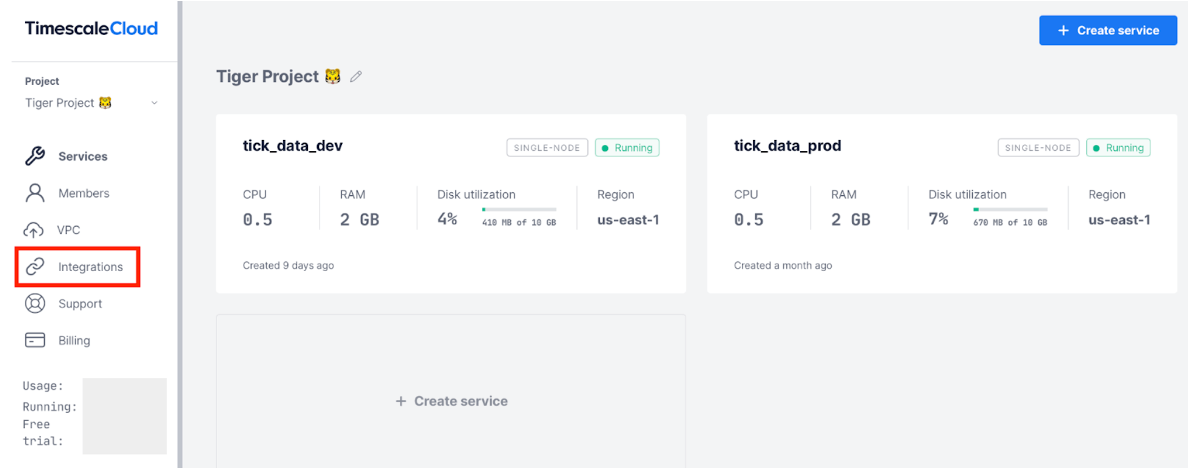Click the TimescaleCloud logo
Screen dimensions: 1188x468
[91, 28]
